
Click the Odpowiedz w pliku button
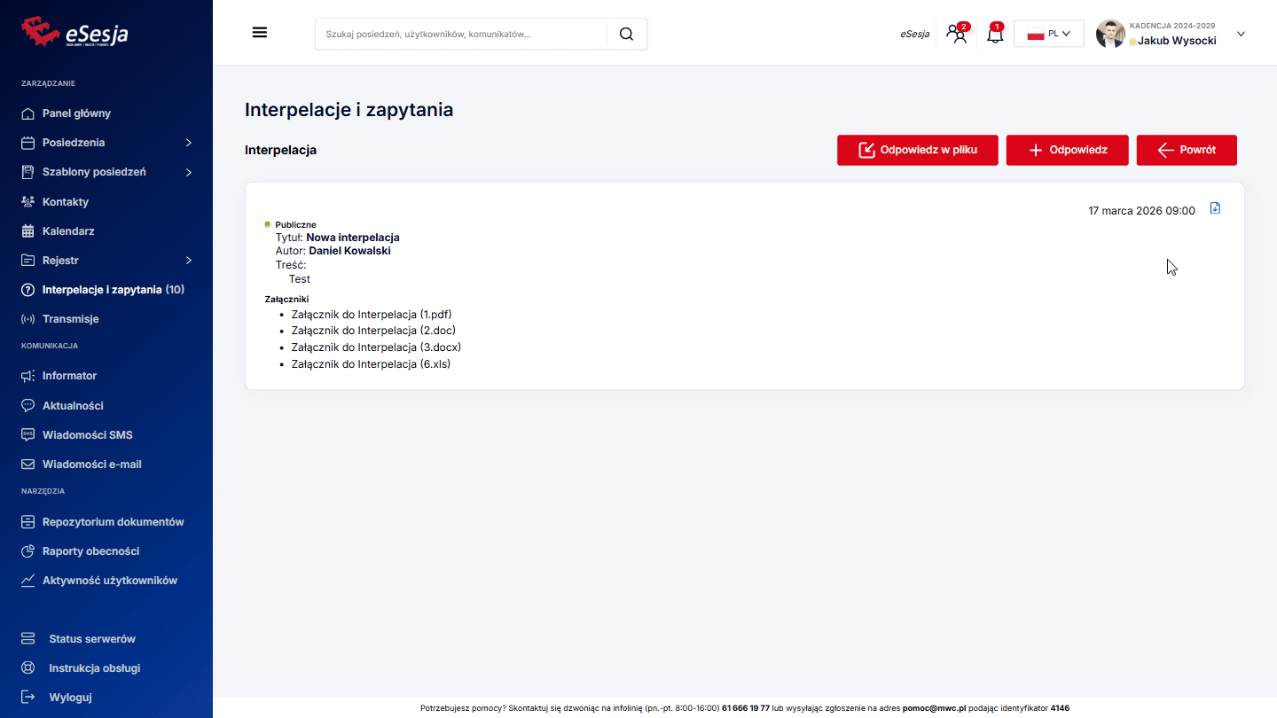[x=917, y=150]
